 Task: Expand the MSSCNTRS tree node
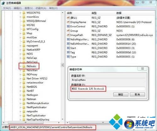[20, 13]
